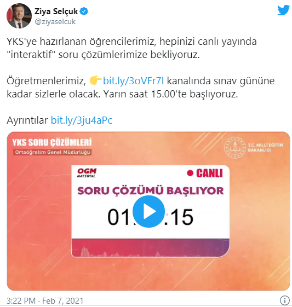Image resolution: width=292 pixels, height=307 pixels.
Task: Play the YKS soru çözümü video
Action: 148,211
